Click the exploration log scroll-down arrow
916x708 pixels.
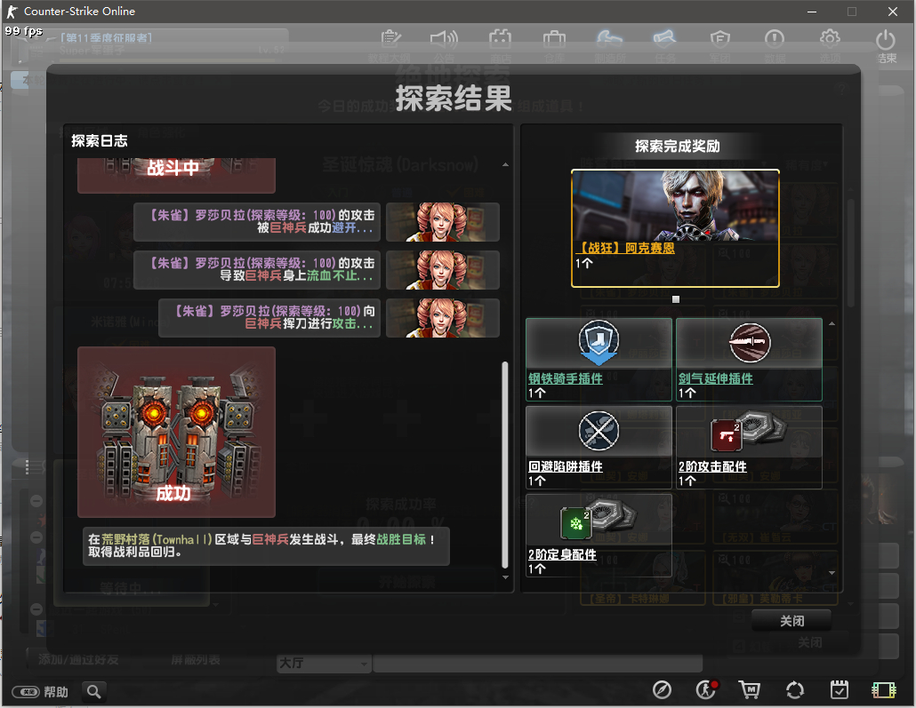505,577
